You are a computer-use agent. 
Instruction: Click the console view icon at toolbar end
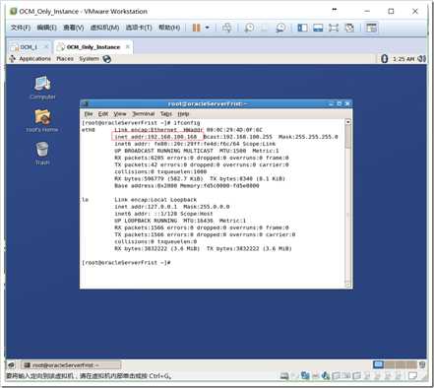(x=371, y=28)
